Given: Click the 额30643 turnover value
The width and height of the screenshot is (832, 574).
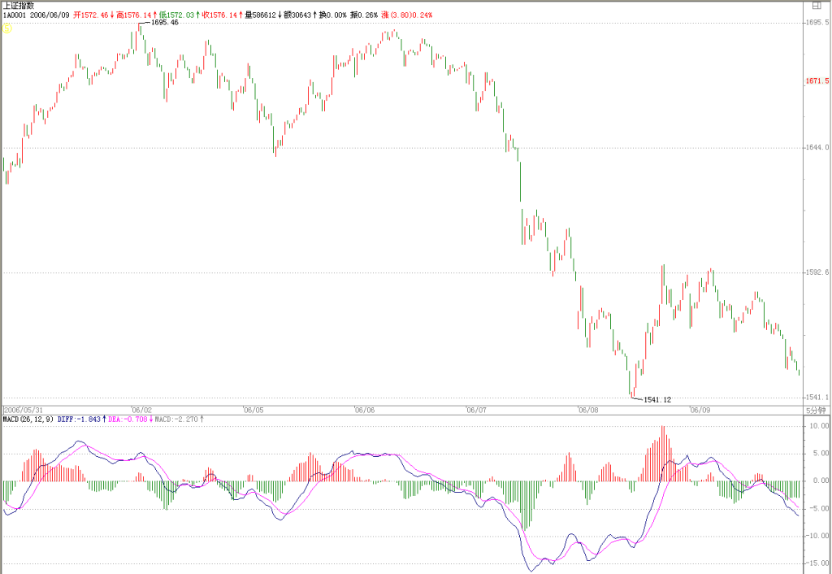Looking at the screenshot, I should pos(297,15).
